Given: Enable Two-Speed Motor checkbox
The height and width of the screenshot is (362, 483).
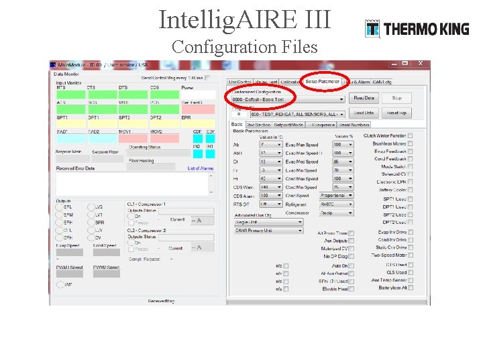Looking at the screenshot, I should click(x=411, y=255).
